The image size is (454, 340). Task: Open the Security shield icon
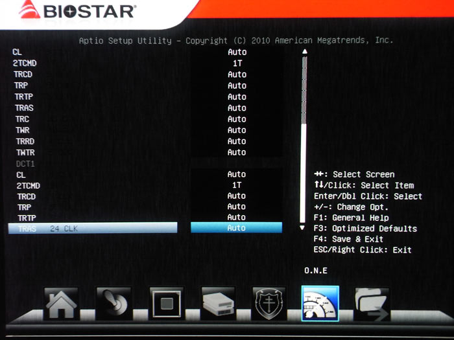point(269,304)
